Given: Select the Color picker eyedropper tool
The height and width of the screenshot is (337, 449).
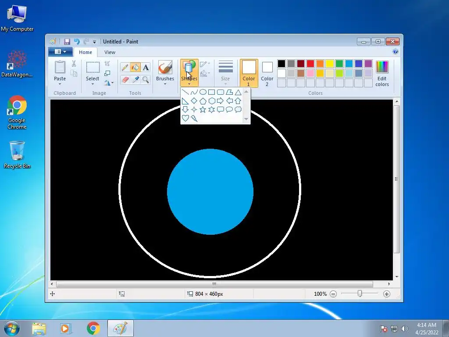Looking at the screenshot, I should click(x=135, y=79).
